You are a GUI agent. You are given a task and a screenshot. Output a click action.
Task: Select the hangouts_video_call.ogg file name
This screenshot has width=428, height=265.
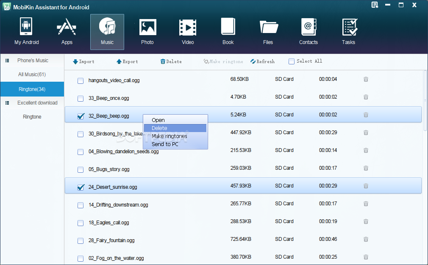(x=114, y=80)
